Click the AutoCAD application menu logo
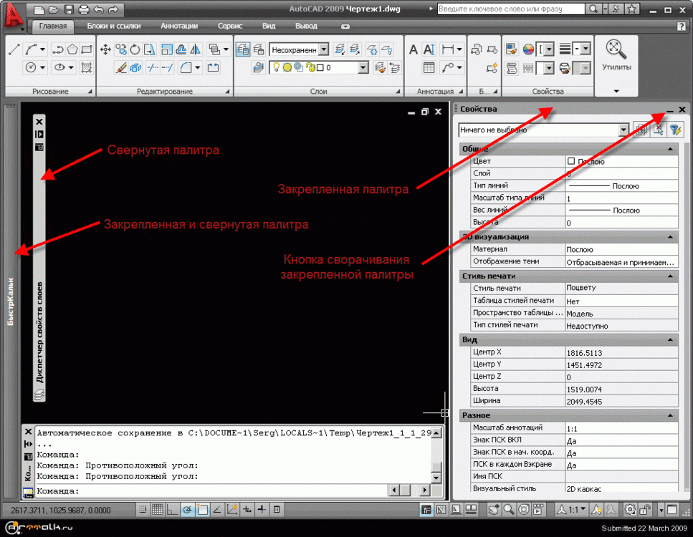 (14, 16)
